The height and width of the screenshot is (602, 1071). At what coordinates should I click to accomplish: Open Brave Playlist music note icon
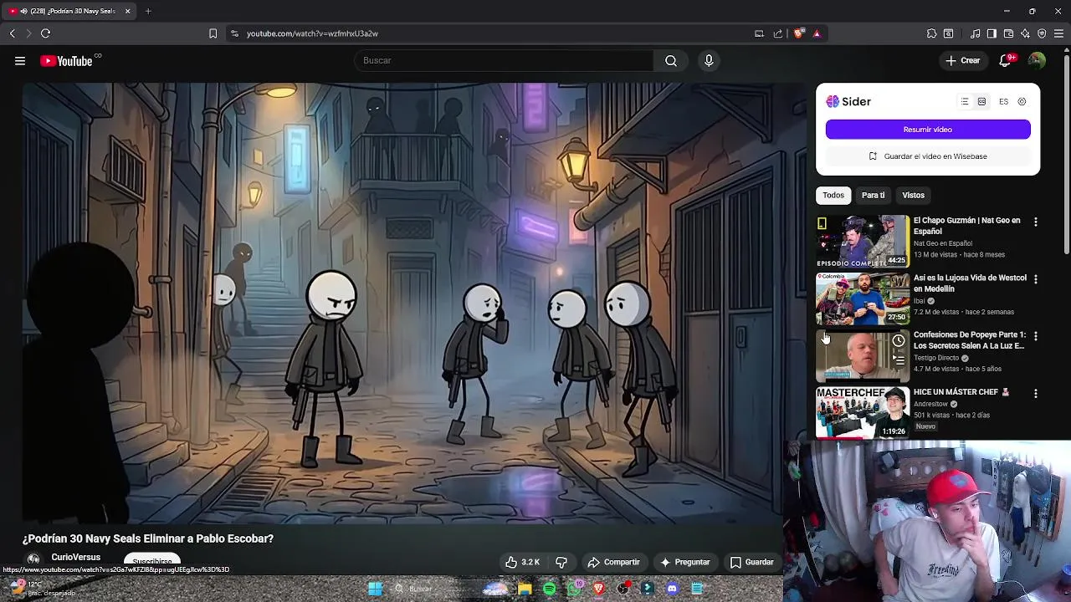click(976, 33)
